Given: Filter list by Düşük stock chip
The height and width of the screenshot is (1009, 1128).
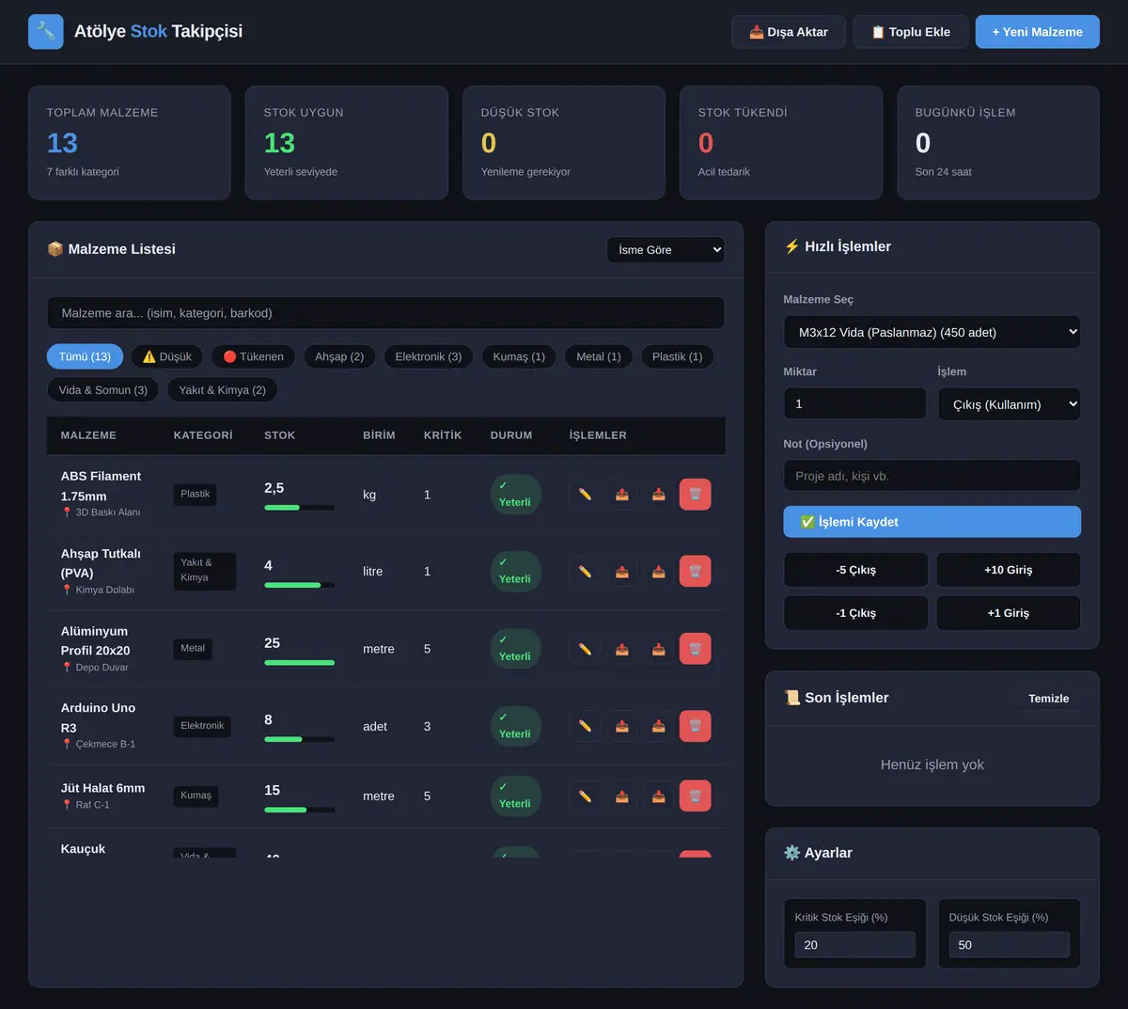Looking at the screenshot, I should (166, 356).
